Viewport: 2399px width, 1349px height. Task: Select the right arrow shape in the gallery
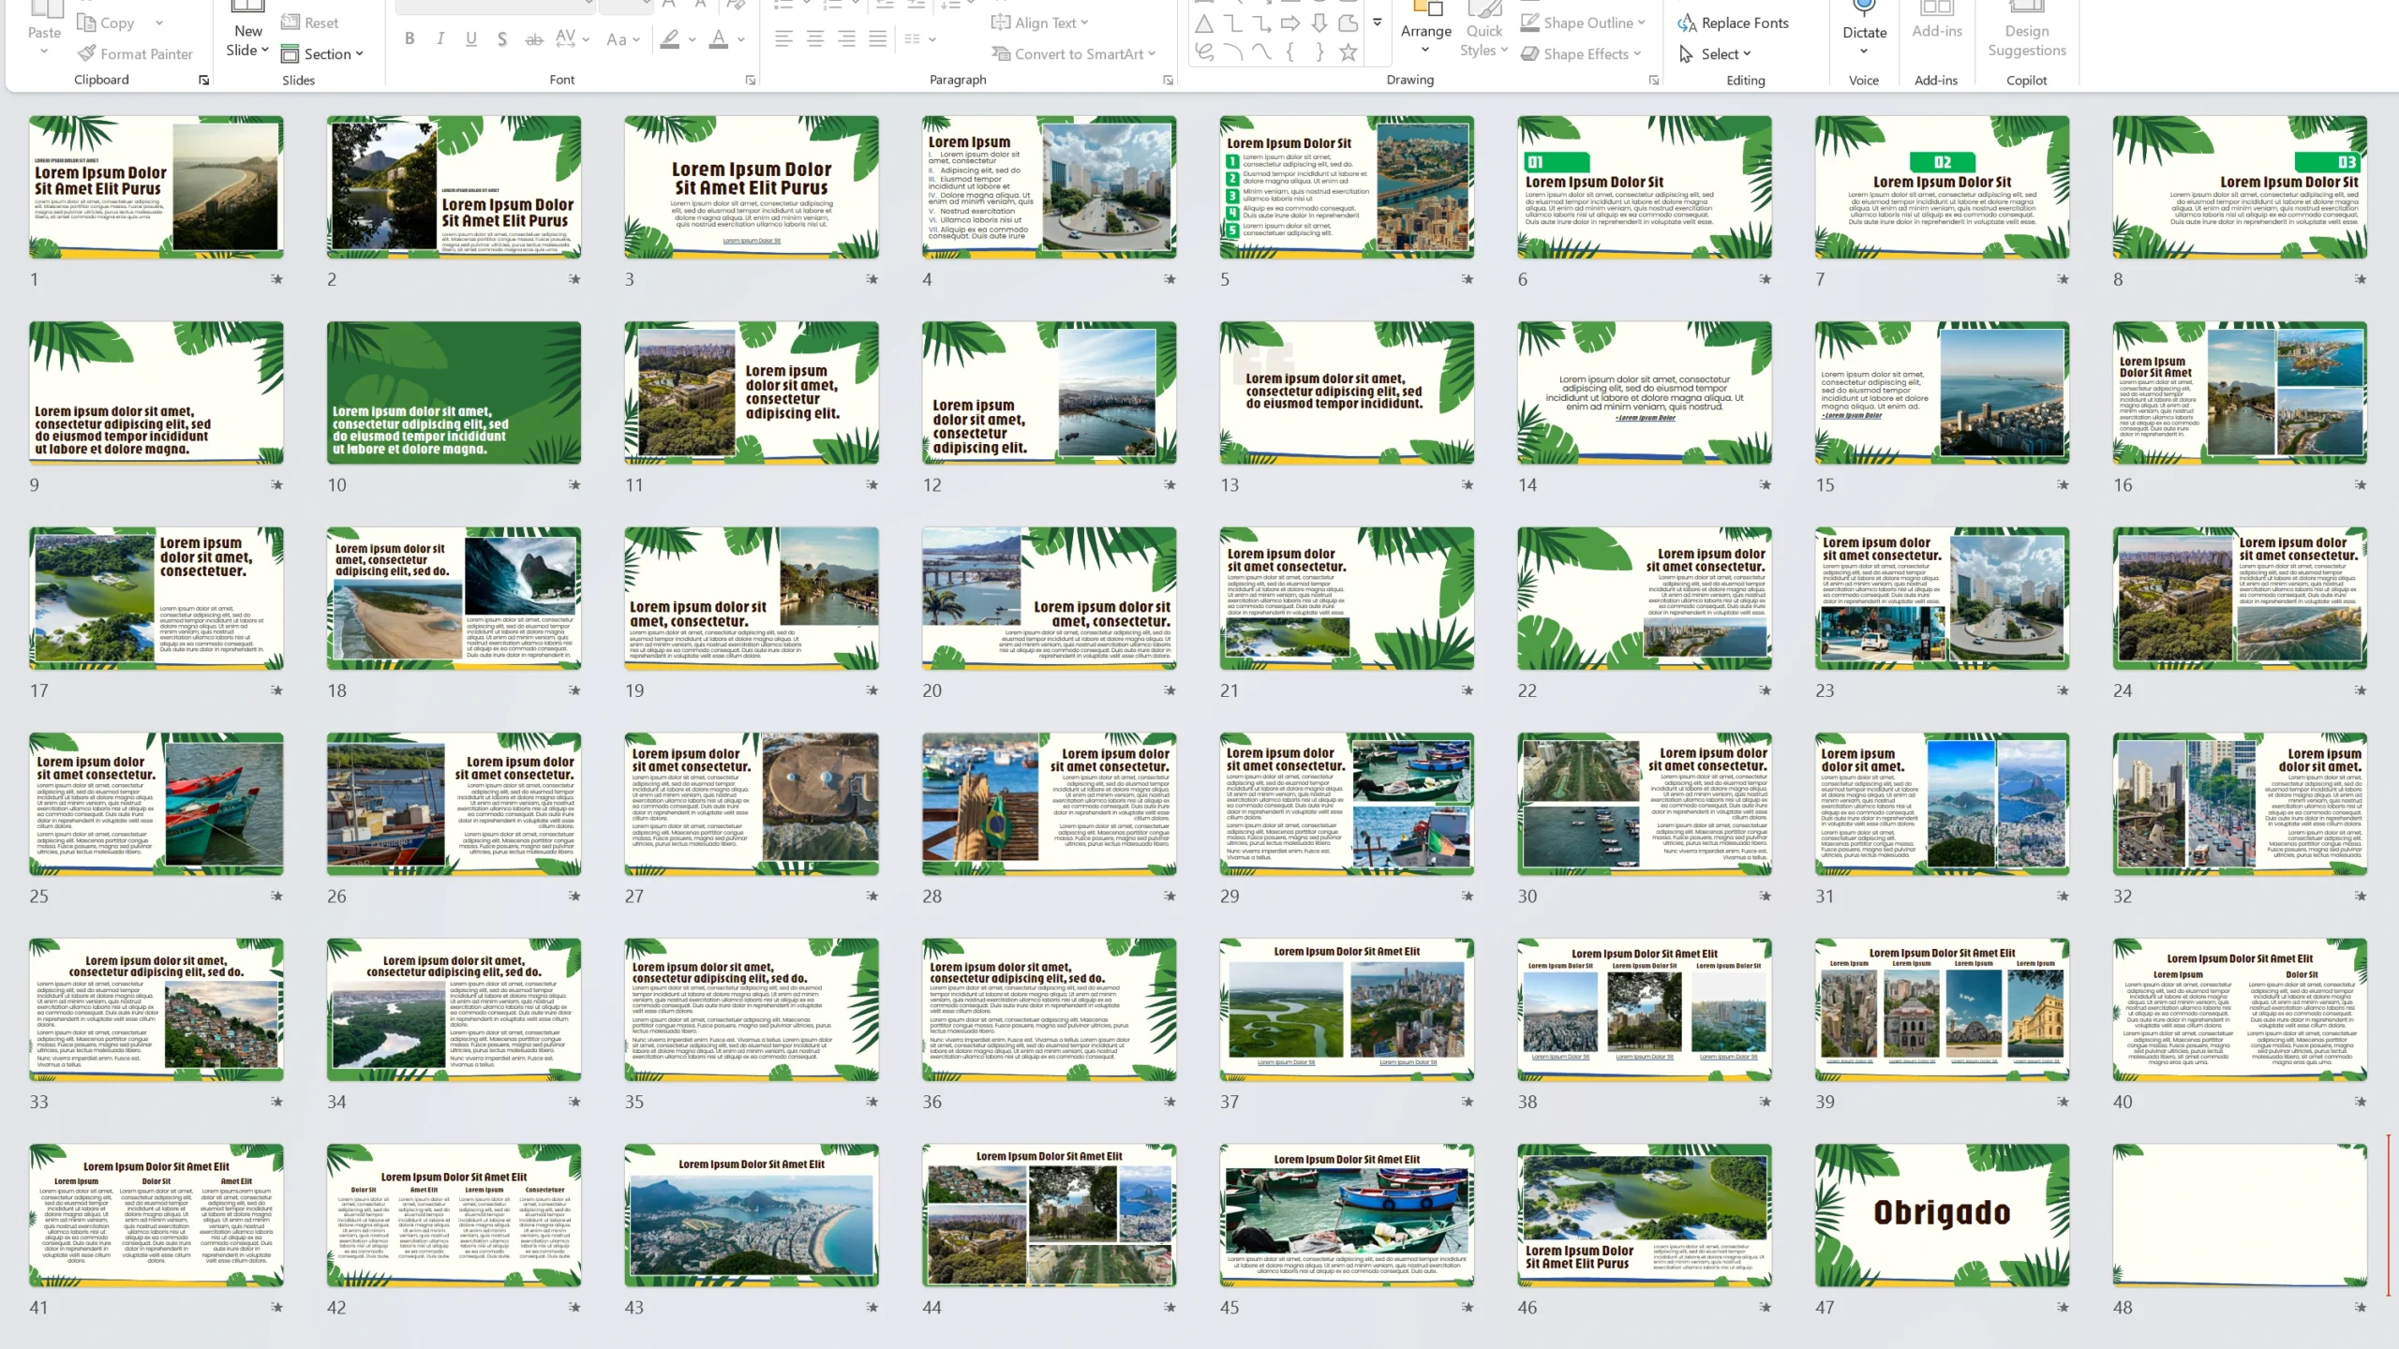(x=1290, y=23)
